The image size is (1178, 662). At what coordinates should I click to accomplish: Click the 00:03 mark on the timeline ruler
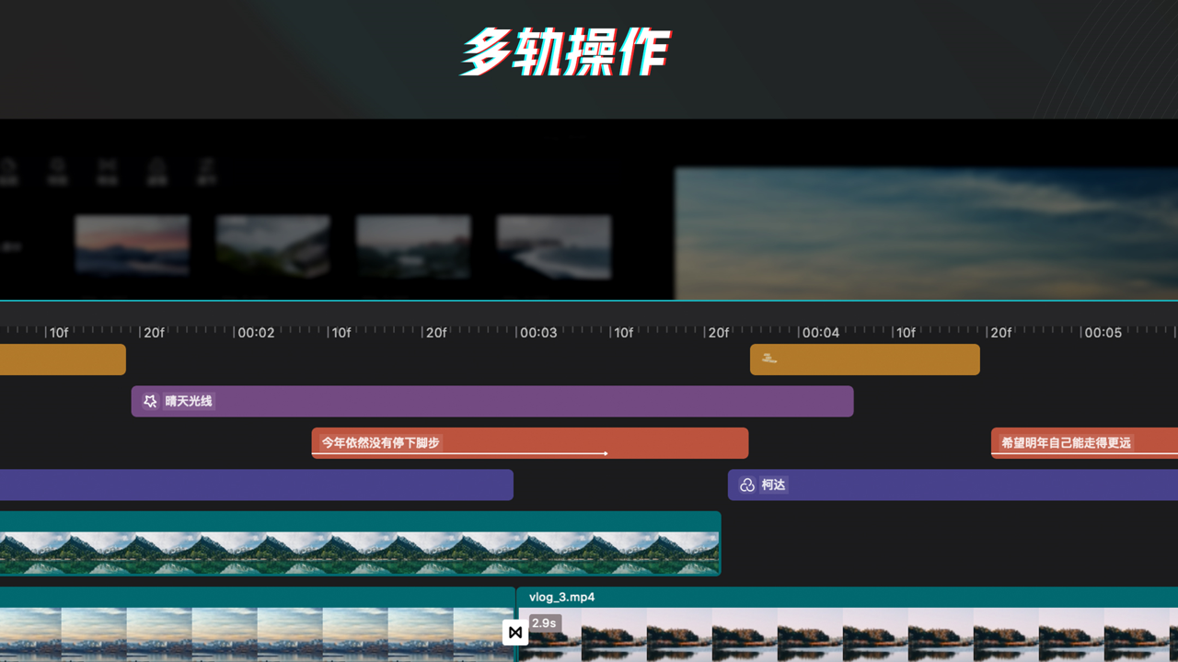538,333
